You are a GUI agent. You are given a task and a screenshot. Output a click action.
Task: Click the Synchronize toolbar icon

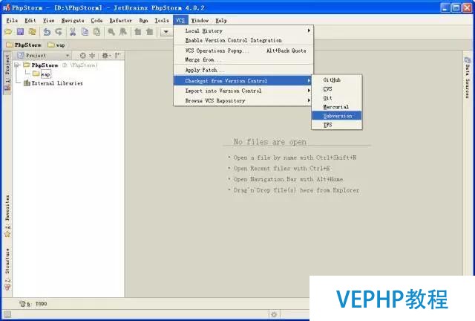(32, 31)
